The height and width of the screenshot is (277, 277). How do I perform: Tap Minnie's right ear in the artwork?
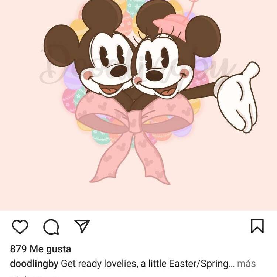click(x=203, y=36)
